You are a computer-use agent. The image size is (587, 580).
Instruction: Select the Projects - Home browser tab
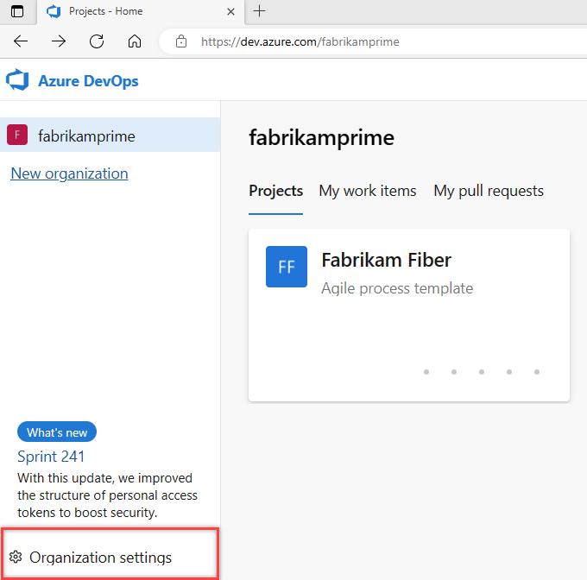click(141, 12)
